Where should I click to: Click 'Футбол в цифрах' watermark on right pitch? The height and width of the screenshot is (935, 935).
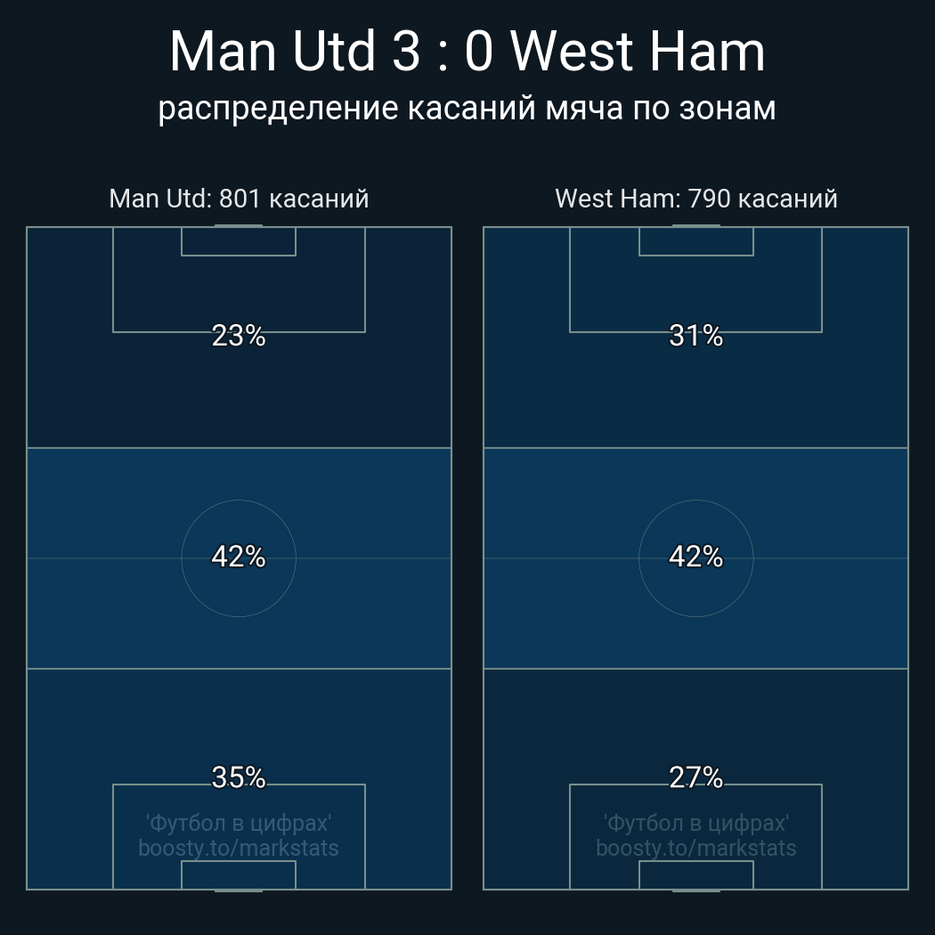696,823
